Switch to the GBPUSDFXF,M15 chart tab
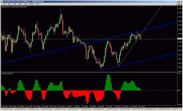The height and width of the screenshot is (111, 183). coord(151,109)
